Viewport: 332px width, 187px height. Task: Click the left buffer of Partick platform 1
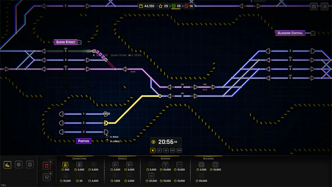(61, 114)
